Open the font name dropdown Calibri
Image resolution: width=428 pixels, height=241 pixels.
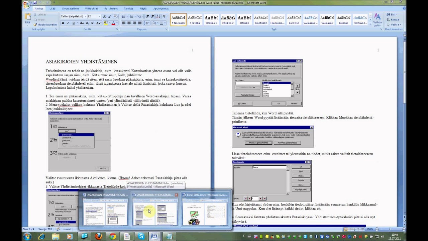pyautogui.click(x=85, y=16)
